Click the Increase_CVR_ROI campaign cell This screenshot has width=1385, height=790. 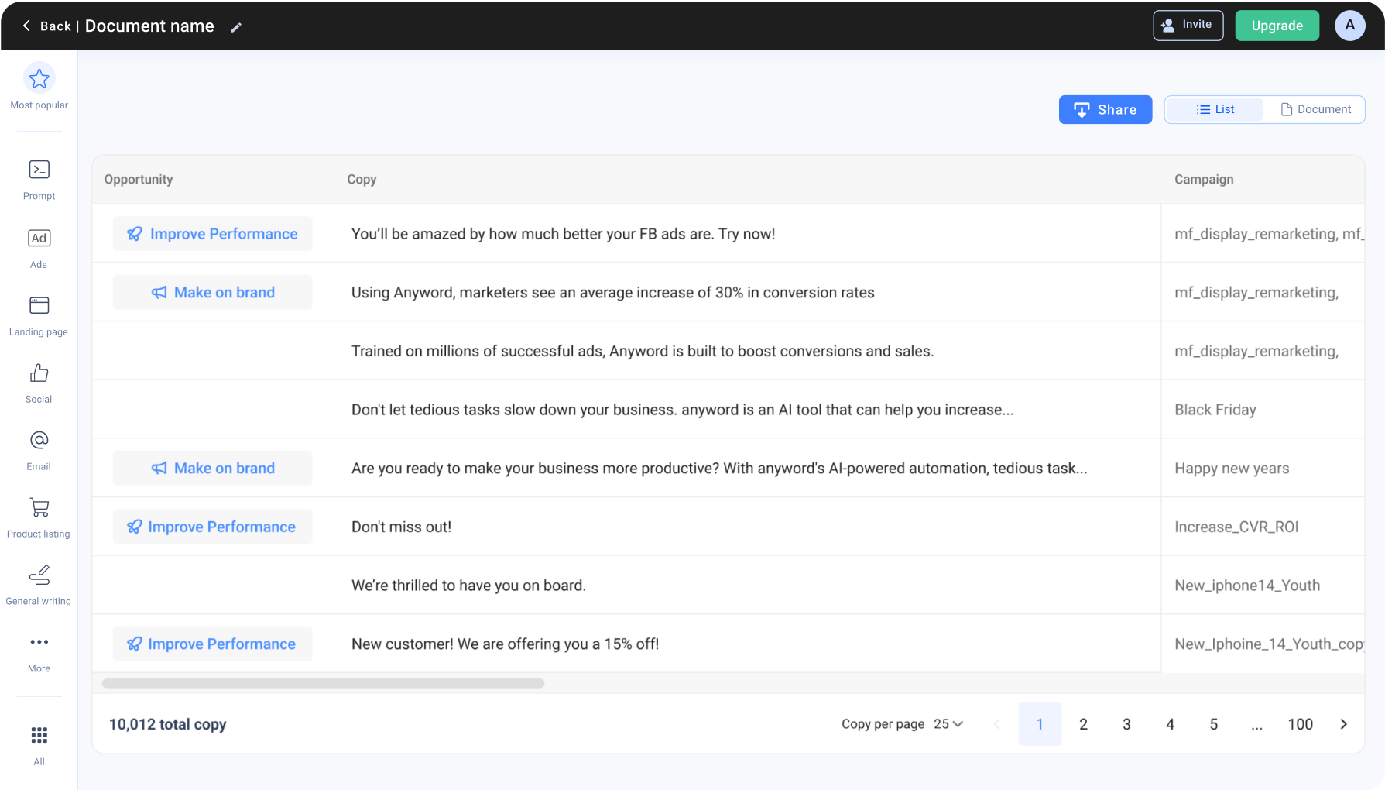click(1236, 527)
